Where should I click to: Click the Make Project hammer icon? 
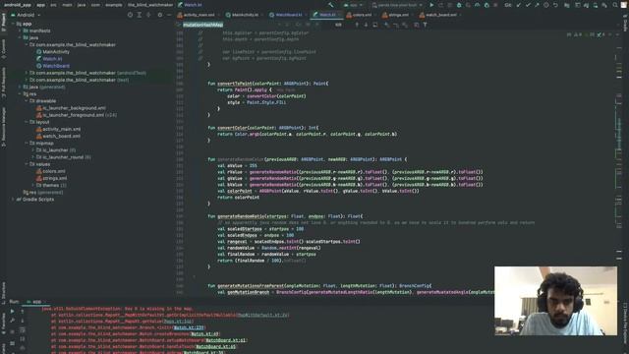click(330, 5)
